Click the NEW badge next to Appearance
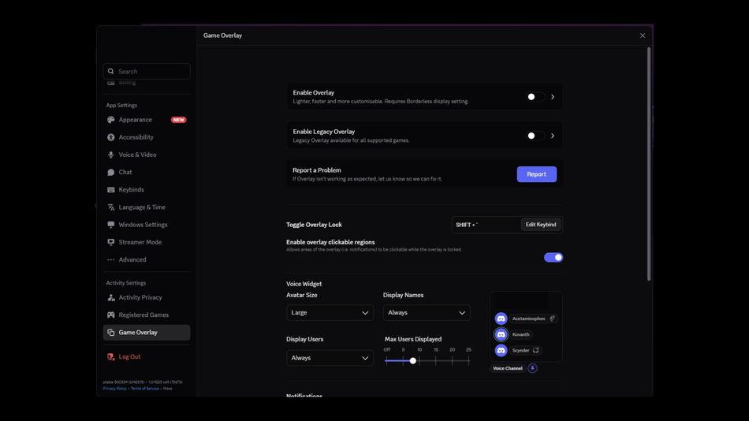 click(x=179, y=120)
